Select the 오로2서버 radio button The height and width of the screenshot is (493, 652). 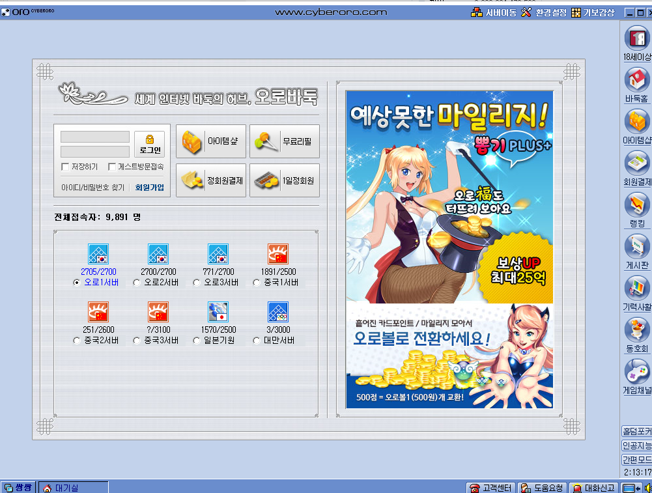(x=135, y=283)
